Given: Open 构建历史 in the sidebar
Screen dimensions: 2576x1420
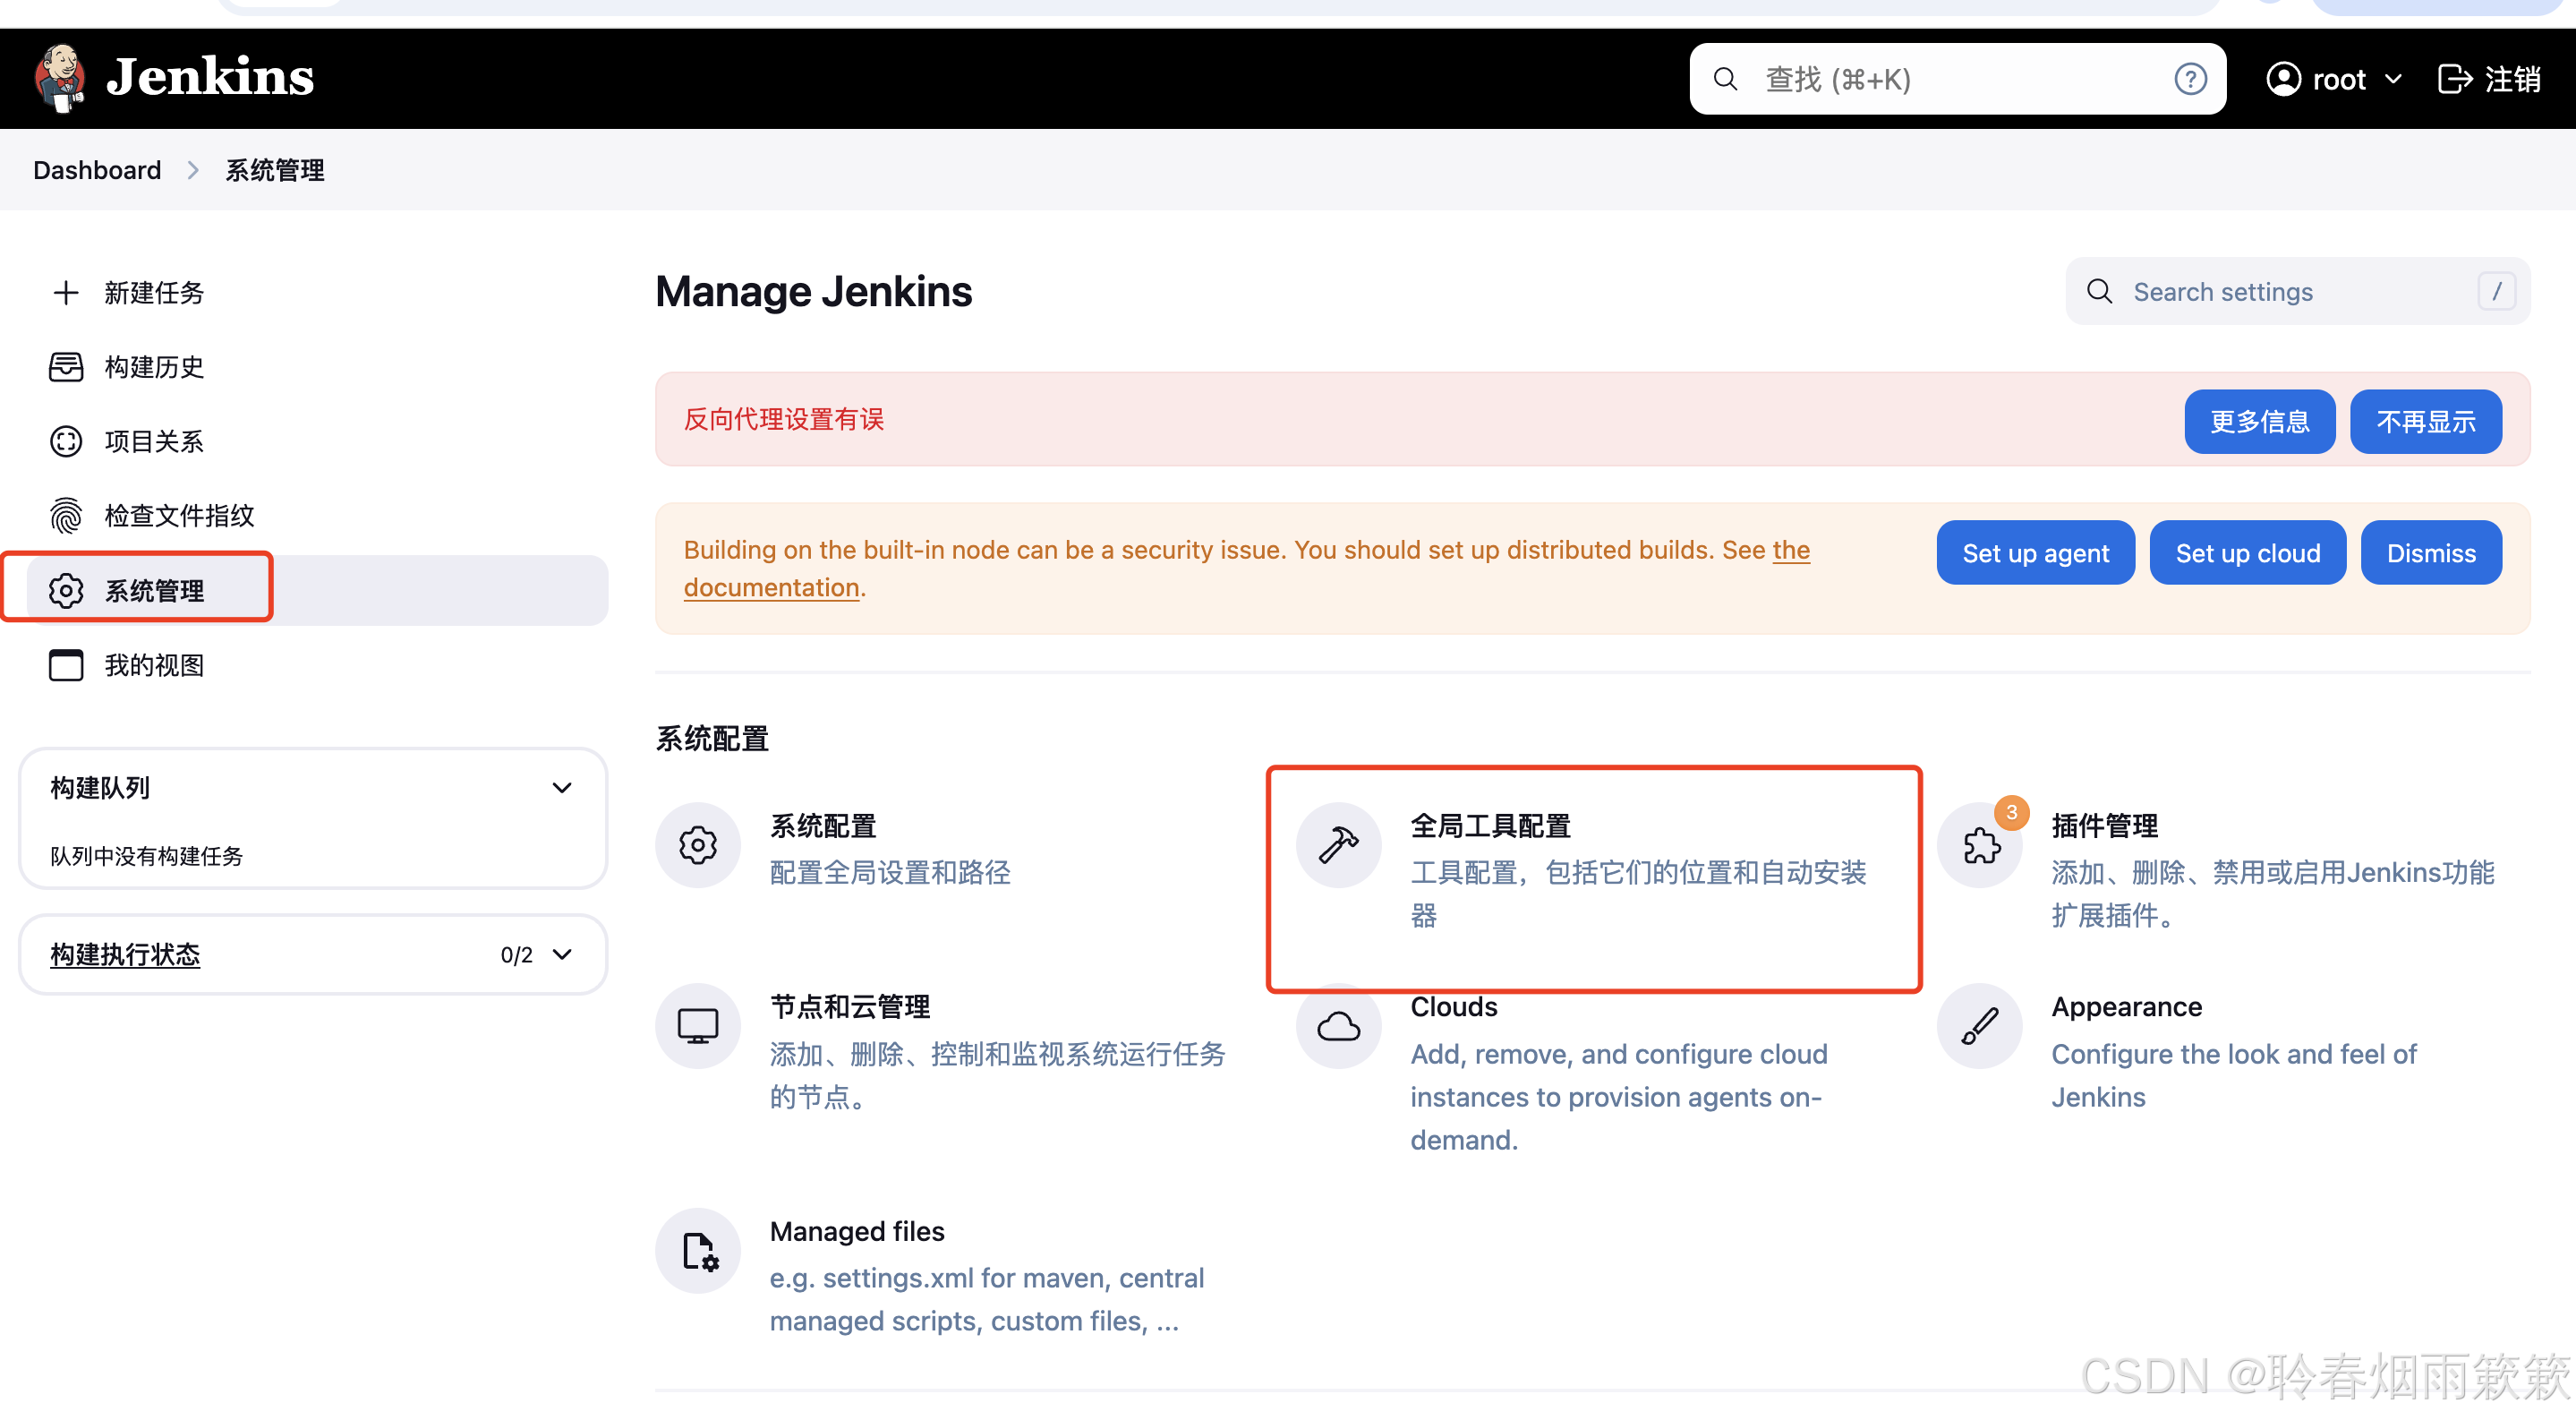Looking at the screenshot, I should click(153, 367).
